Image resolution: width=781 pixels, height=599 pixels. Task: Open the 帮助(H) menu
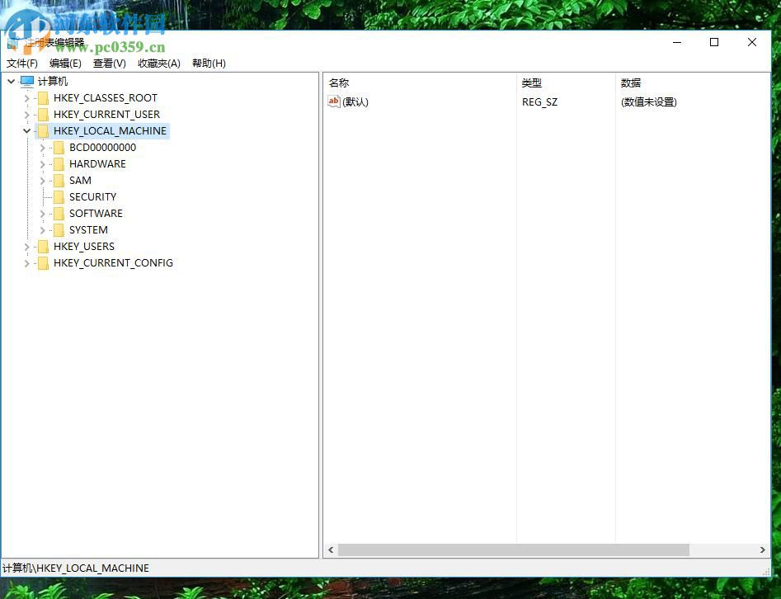click(x=209, y=64)
